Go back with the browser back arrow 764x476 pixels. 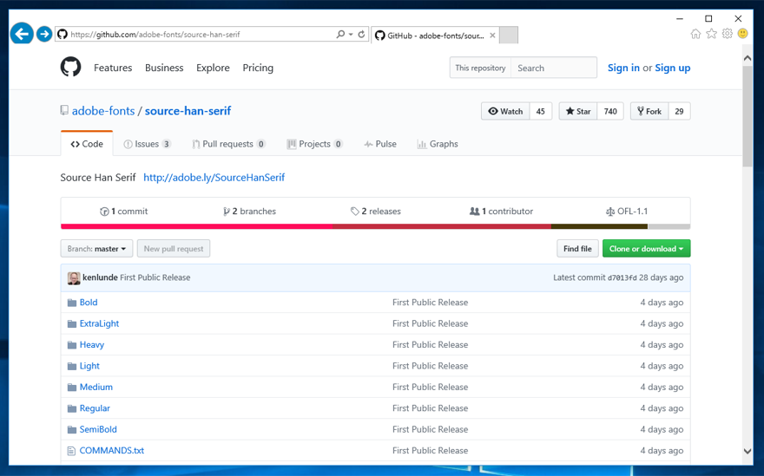(22, 34)
